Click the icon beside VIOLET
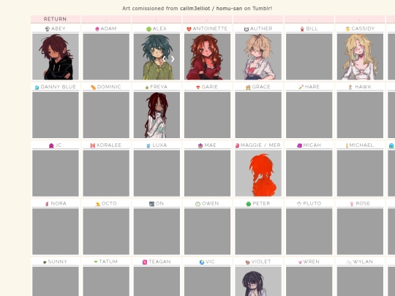The height and width of the screenshot is (296, 395). click(247, 262)
